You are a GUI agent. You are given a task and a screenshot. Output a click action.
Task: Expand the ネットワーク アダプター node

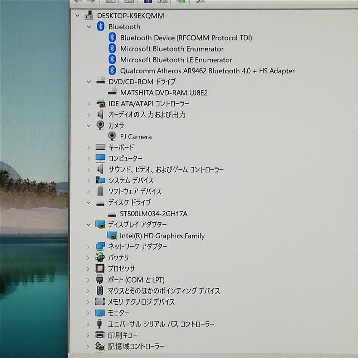click(89, 247)
